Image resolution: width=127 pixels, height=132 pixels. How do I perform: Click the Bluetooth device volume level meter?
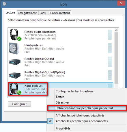click(110, 35)
